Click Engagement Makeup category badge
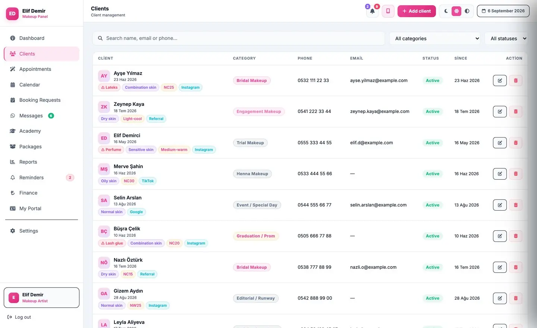 [259, 111]
